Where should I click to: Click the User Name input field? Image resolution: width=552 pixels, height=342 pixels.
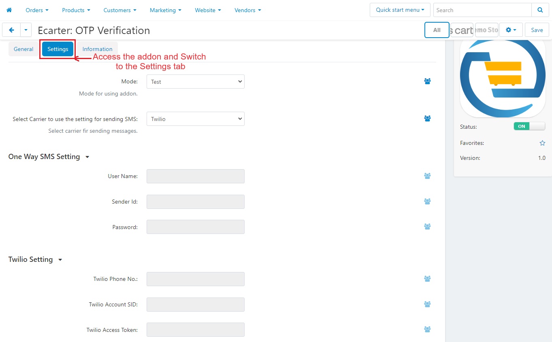pyautogui.click(x=195, y=176)
